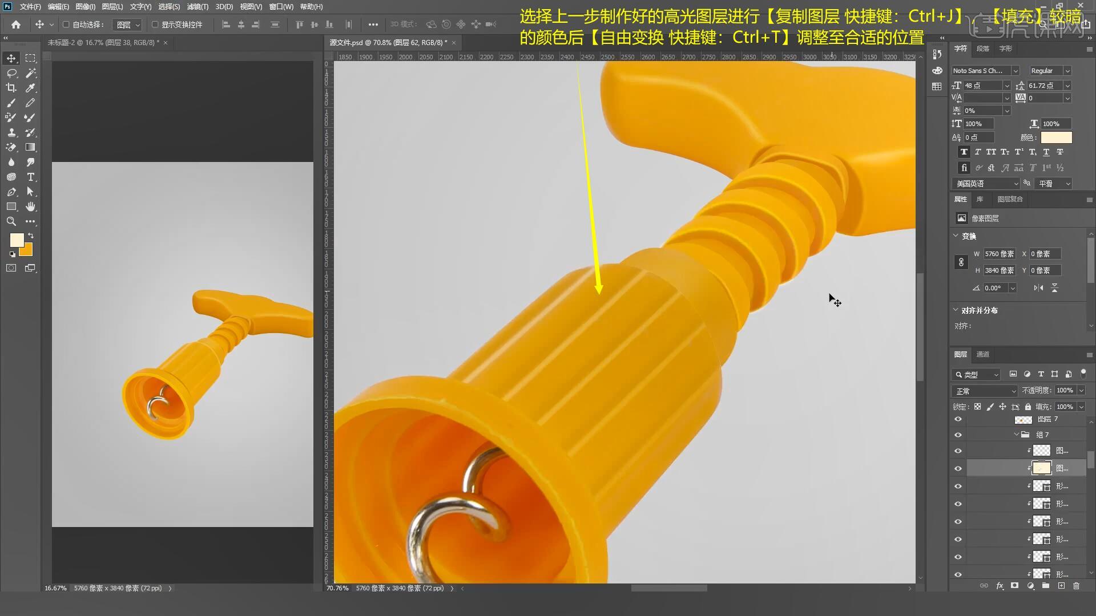This screenshot has height=616, width=1096.
Task: Click the Home button in options bar
Action: click(16, 25)
